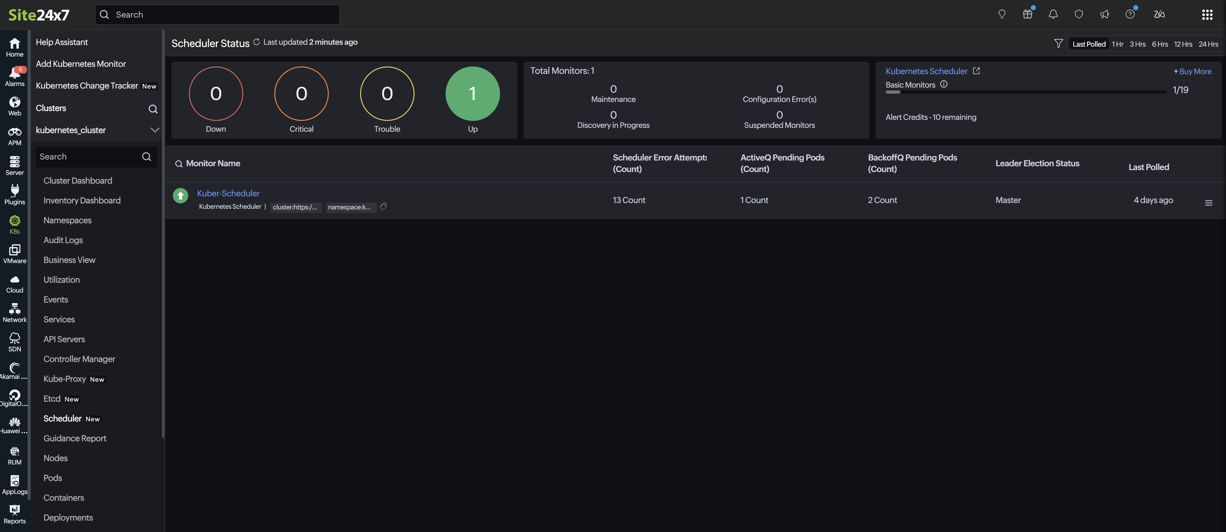Click the top Site24x7 search field
The width and height of the screenshot is (1226, 532).
(x=217, y=15)
